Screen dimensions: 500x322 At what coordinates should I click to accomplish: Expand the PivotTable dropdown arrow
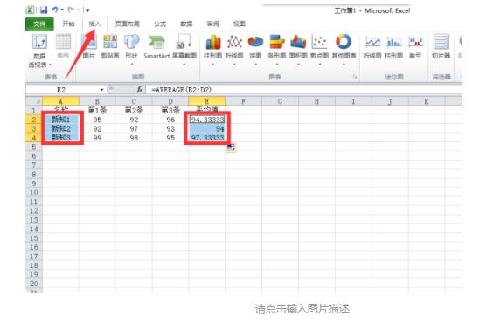click(50, 65)
